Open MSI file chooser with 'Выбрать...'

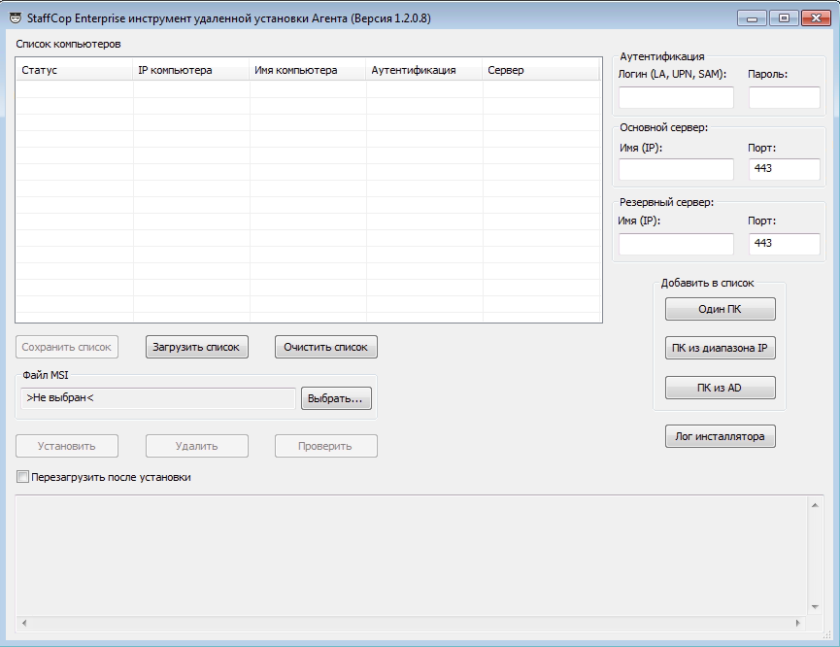(336, 398)
